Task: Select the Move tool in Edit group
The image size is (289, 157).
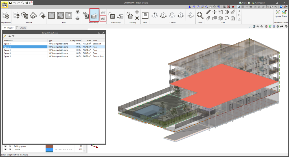Action: [x=214, y=12]
